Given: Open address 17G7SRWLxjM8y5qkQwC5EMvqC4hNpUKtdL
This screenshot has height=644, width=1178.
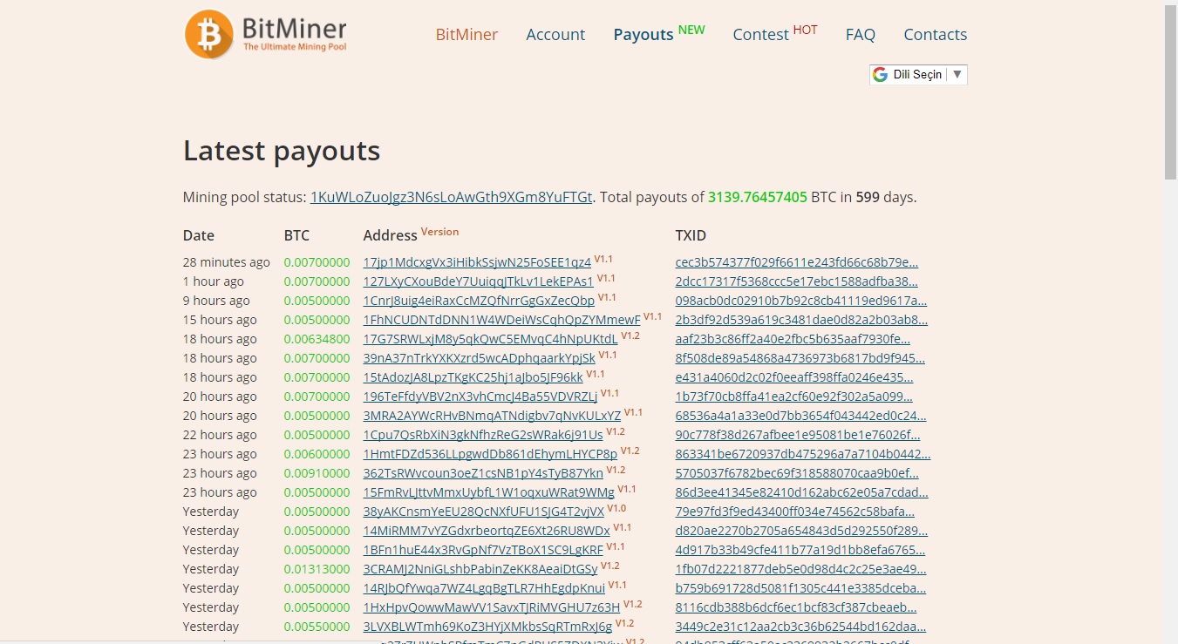Looking at the screenshot, I should click(x=490, y=339).
